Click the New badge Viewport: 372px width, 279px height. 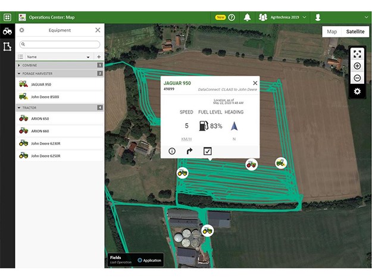coord(220,17)
